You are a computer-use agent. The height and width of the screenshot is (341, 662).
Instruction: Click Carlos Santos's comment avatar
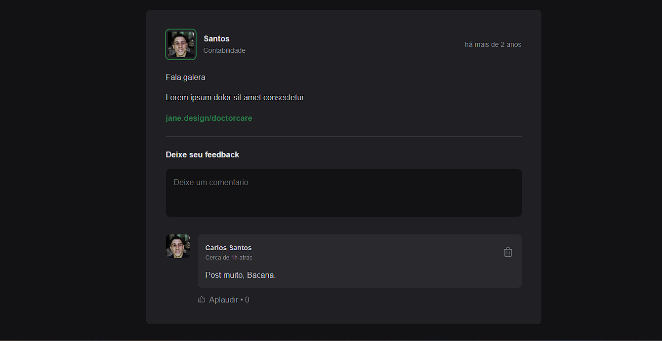(x=178, y=246)
